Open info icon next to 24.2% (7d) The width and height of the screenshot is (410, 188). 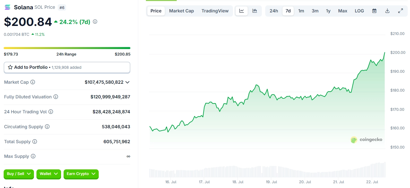pyautogui.click(x=95, y=21)
